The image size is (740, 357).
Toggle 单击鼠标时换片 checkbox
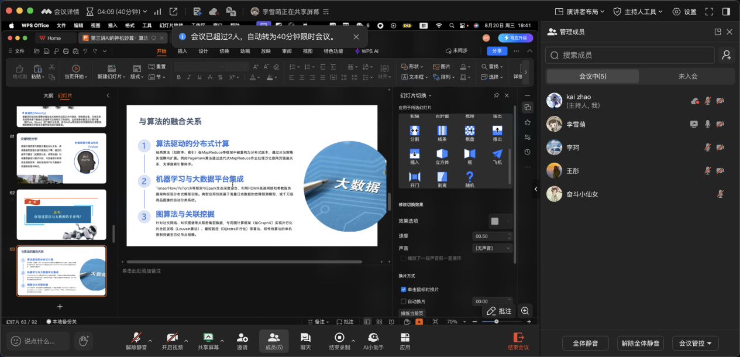click(x=404, y=290)
